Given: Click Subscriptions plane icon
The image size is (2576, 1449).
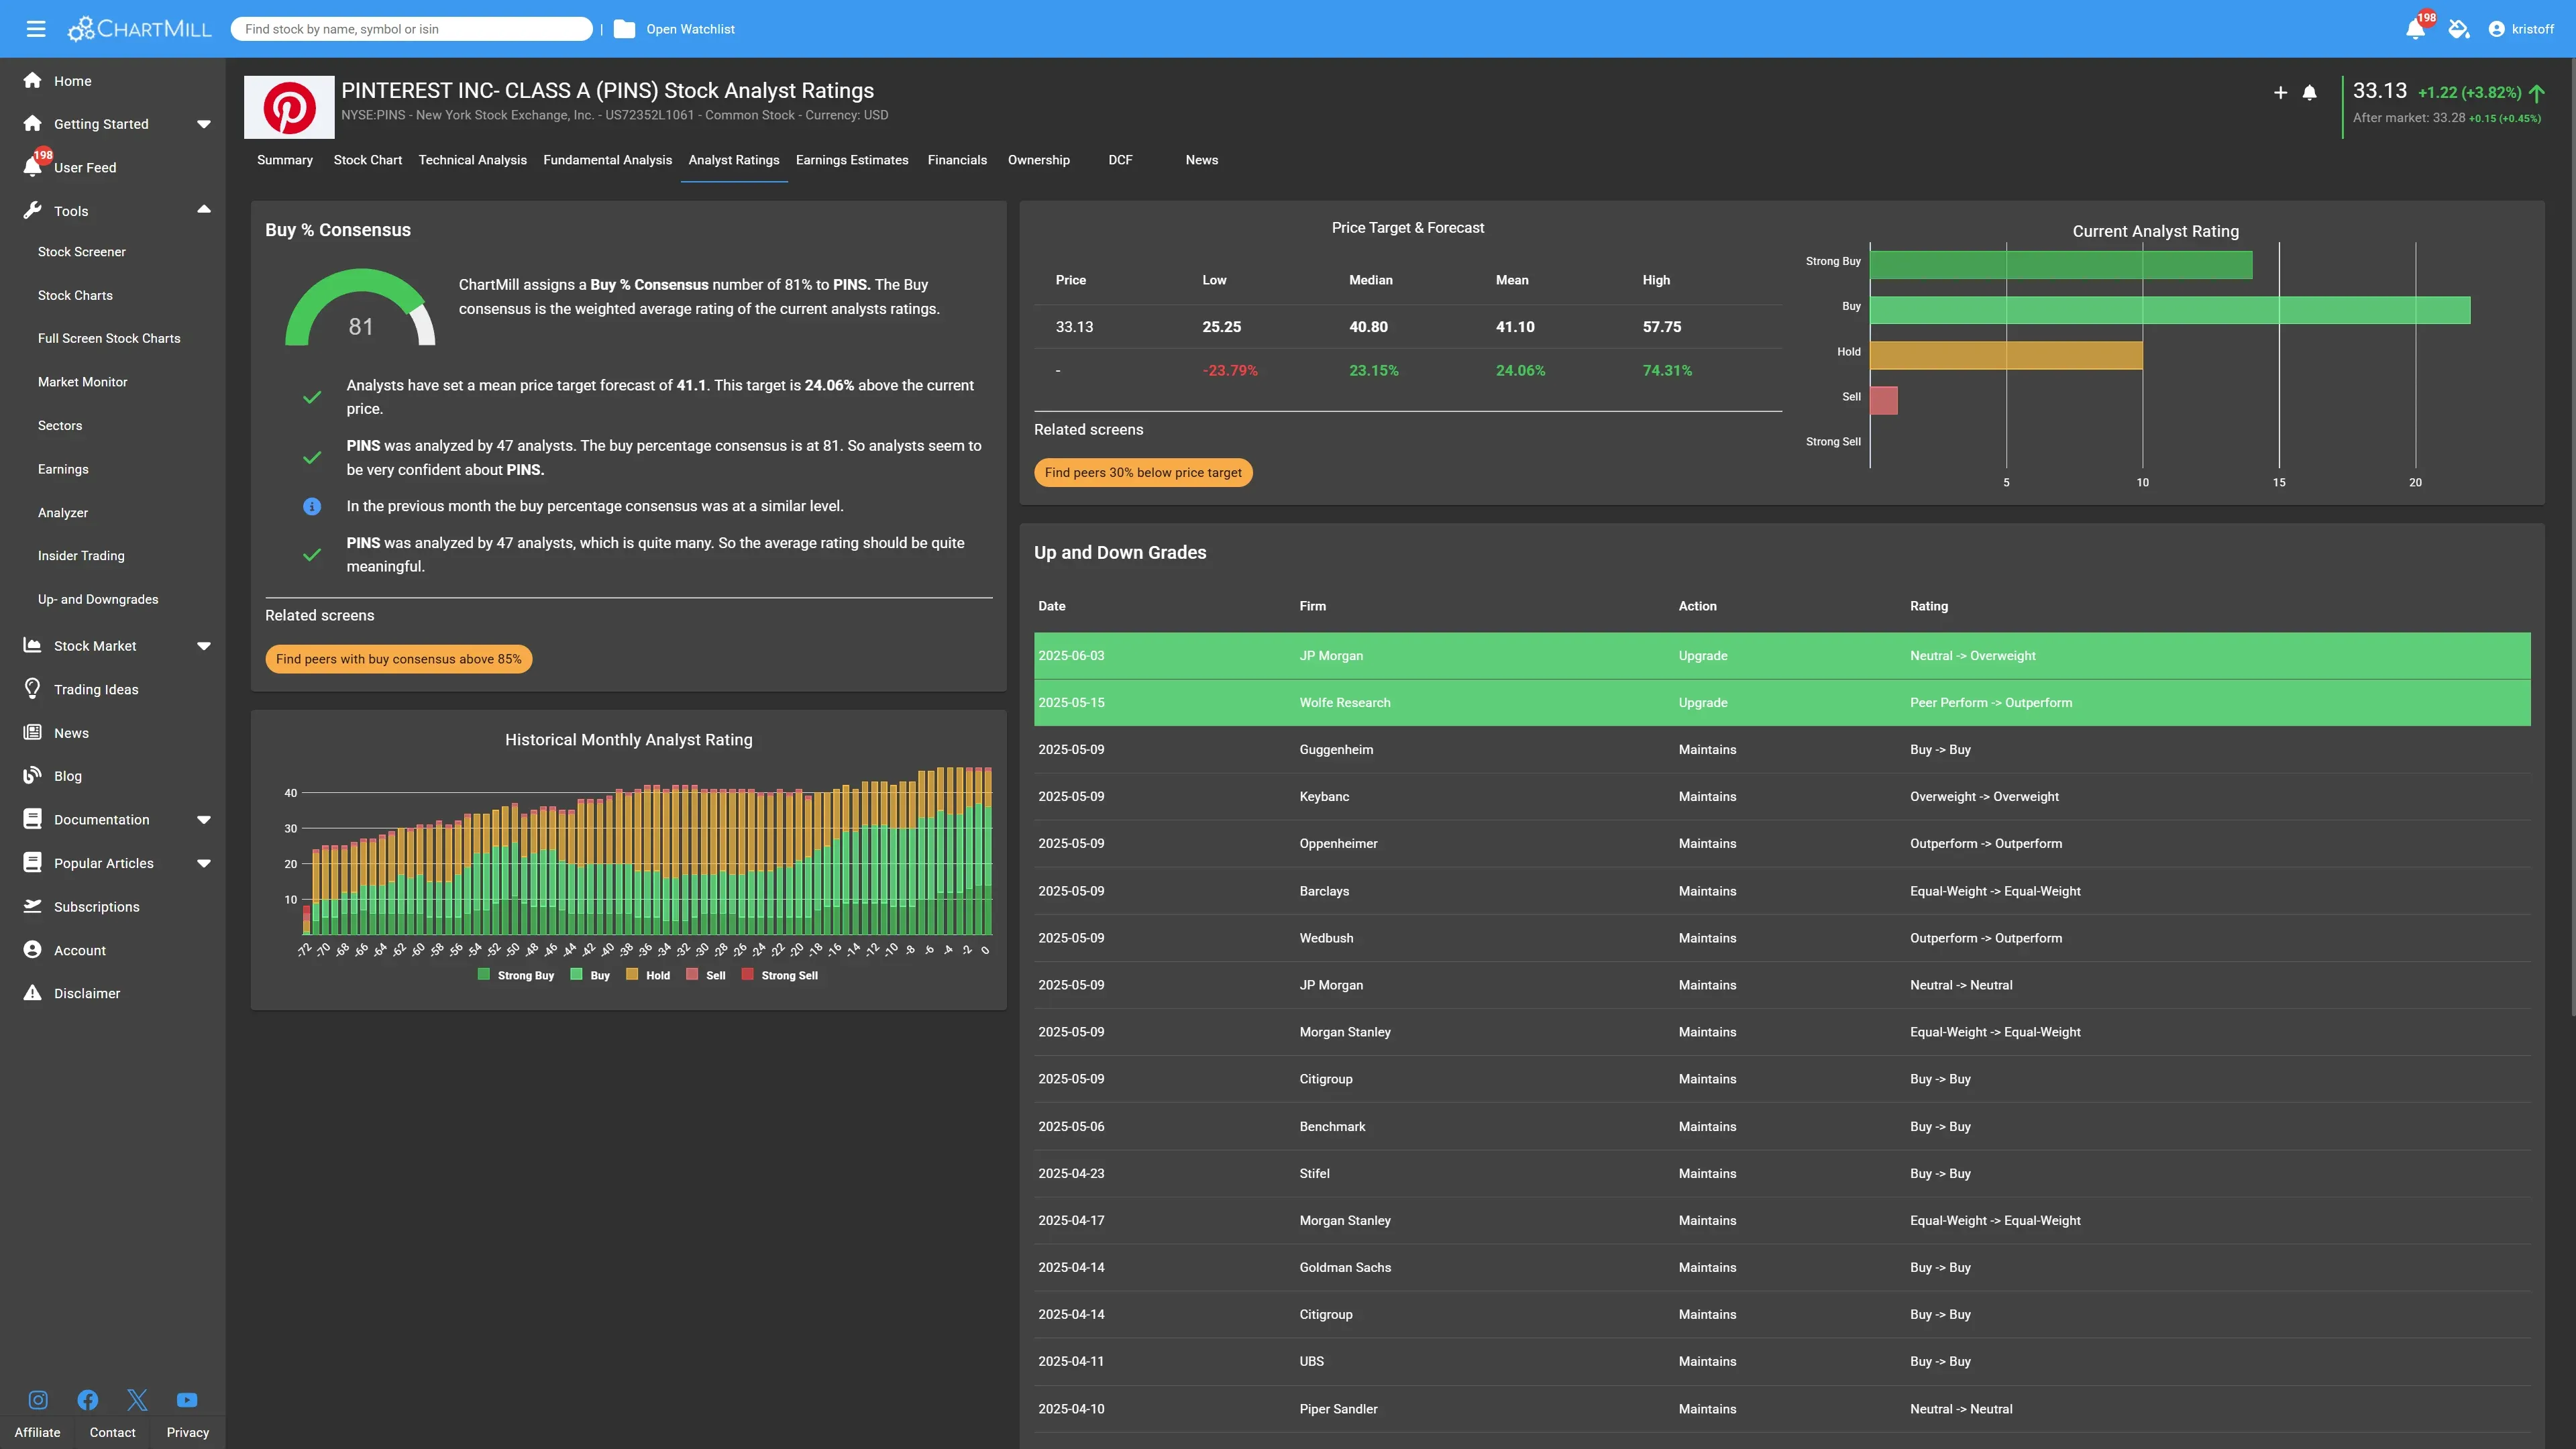Looking at the screenshot, I should pyautogui.click(x=33, y=906).
